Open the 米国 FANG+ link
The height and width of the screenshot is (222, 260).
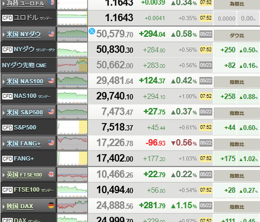click(23, 143)
